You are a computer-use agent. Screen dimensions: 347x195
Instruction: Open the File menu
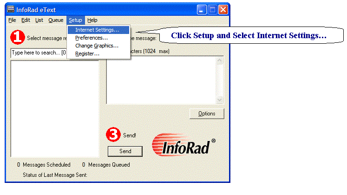(12, 20)
